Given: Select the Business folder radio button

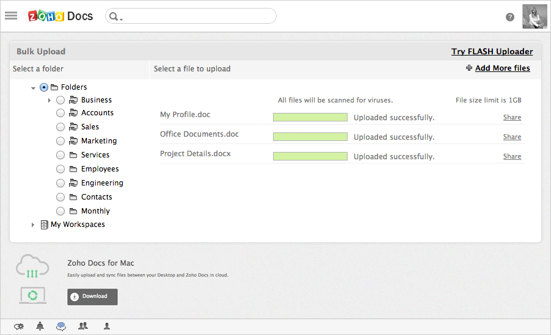Looking at the screenshot, I should pyautogui.click(x=60, y=100).
